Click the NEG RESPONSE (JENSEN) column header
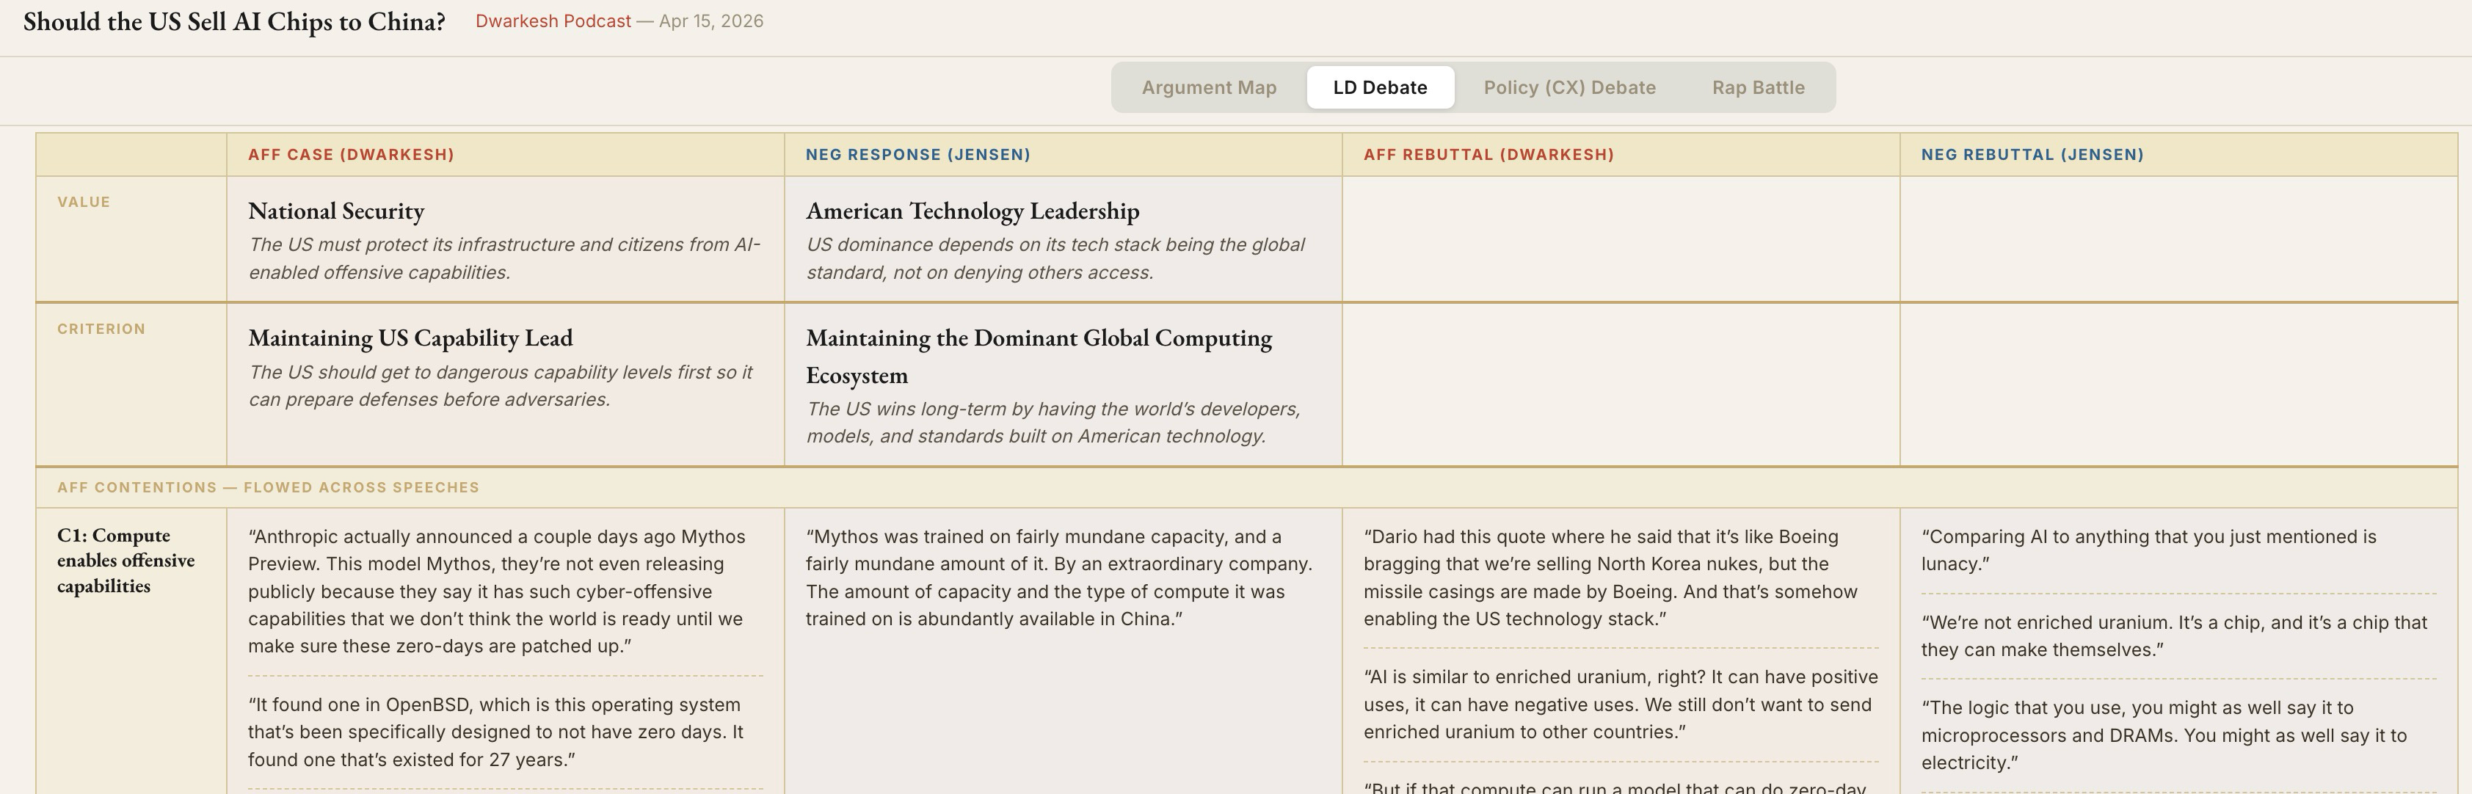2472x794 pixels. (917, 154)
